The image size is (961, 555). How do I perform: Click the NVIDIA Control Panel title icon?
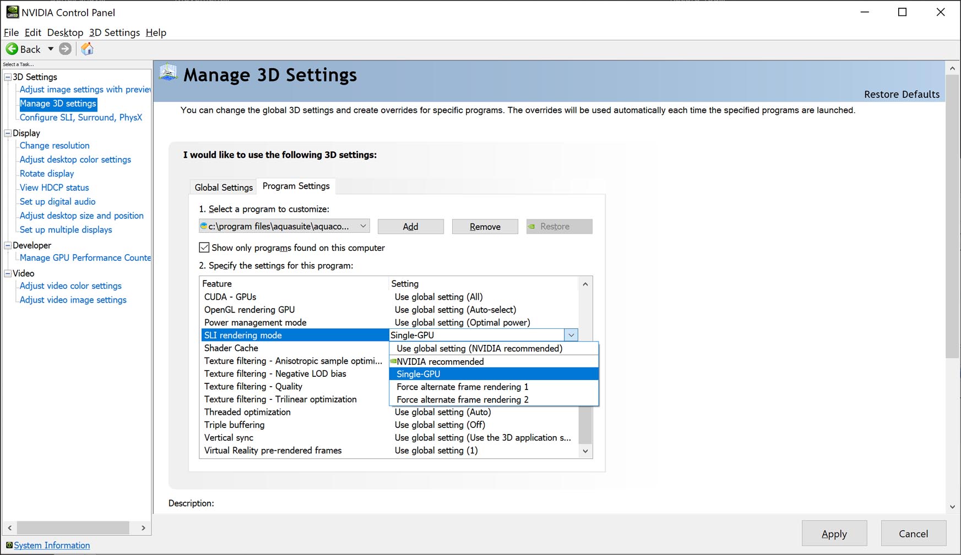pyautogui.click(x=12, y=12)
